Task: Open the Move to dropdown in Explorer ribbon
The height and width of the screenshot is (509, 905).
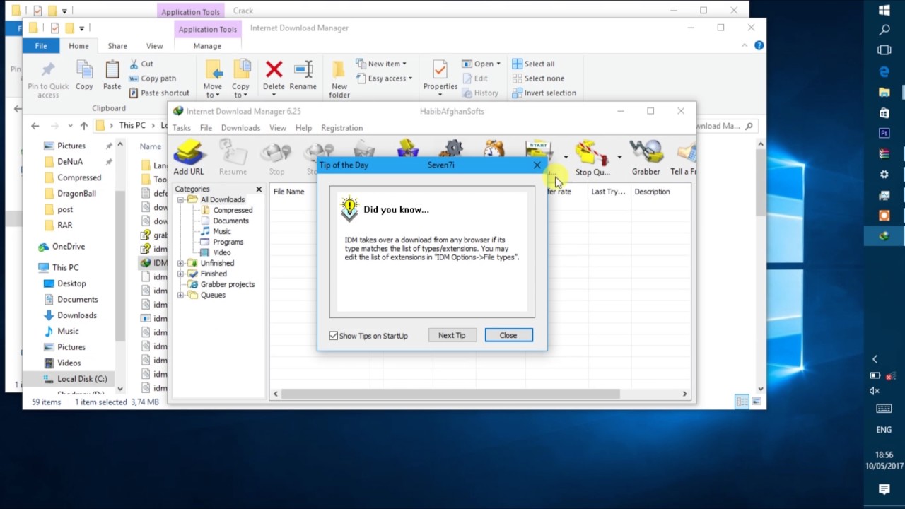Action: (x=213, y=90)
